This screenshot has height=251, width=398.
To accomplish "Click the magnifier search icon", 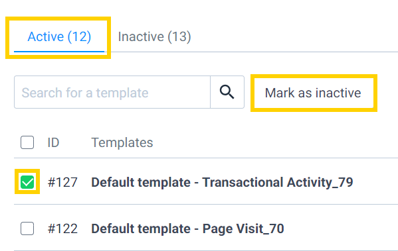I will coord(227,92).
